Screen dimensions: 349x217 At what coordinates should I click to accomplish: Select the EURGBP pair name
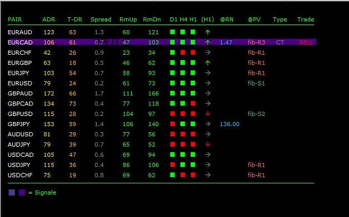(x=20, y=63)
